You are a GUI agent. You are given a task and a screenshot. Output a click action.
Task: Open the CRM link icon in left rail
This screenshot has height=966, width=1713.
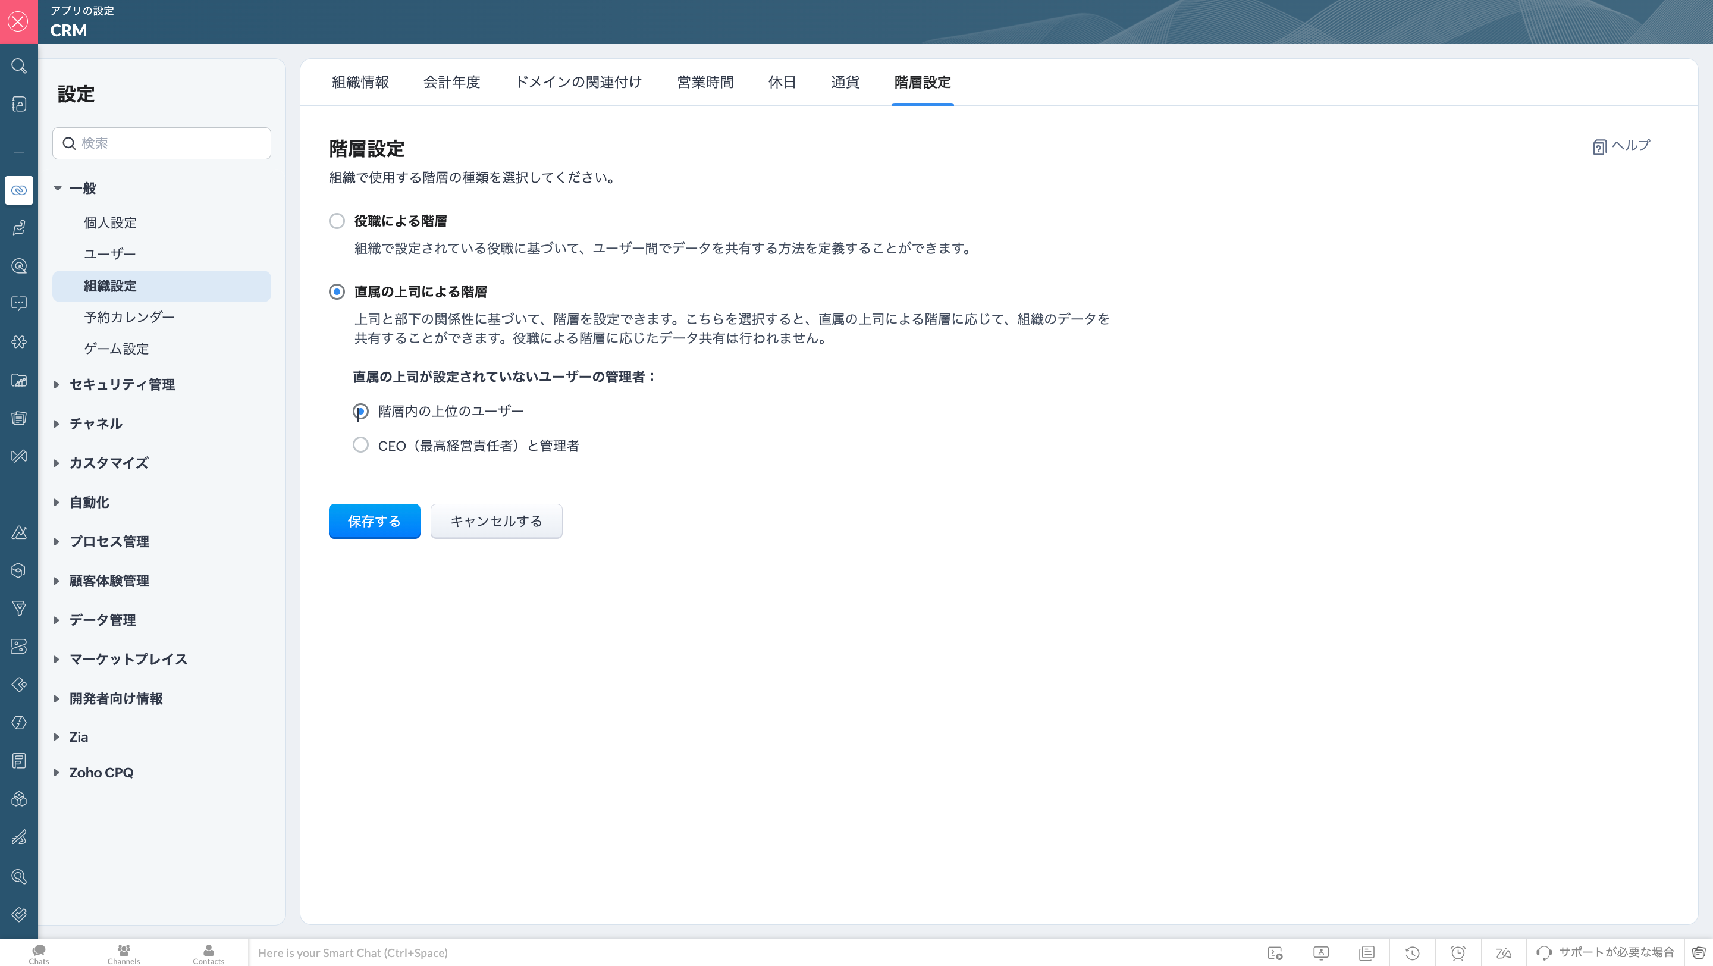18,190
